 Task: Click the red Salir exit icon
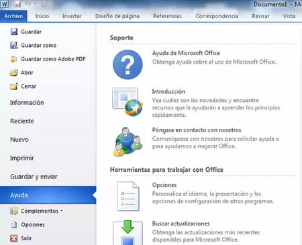coord(14,238)
